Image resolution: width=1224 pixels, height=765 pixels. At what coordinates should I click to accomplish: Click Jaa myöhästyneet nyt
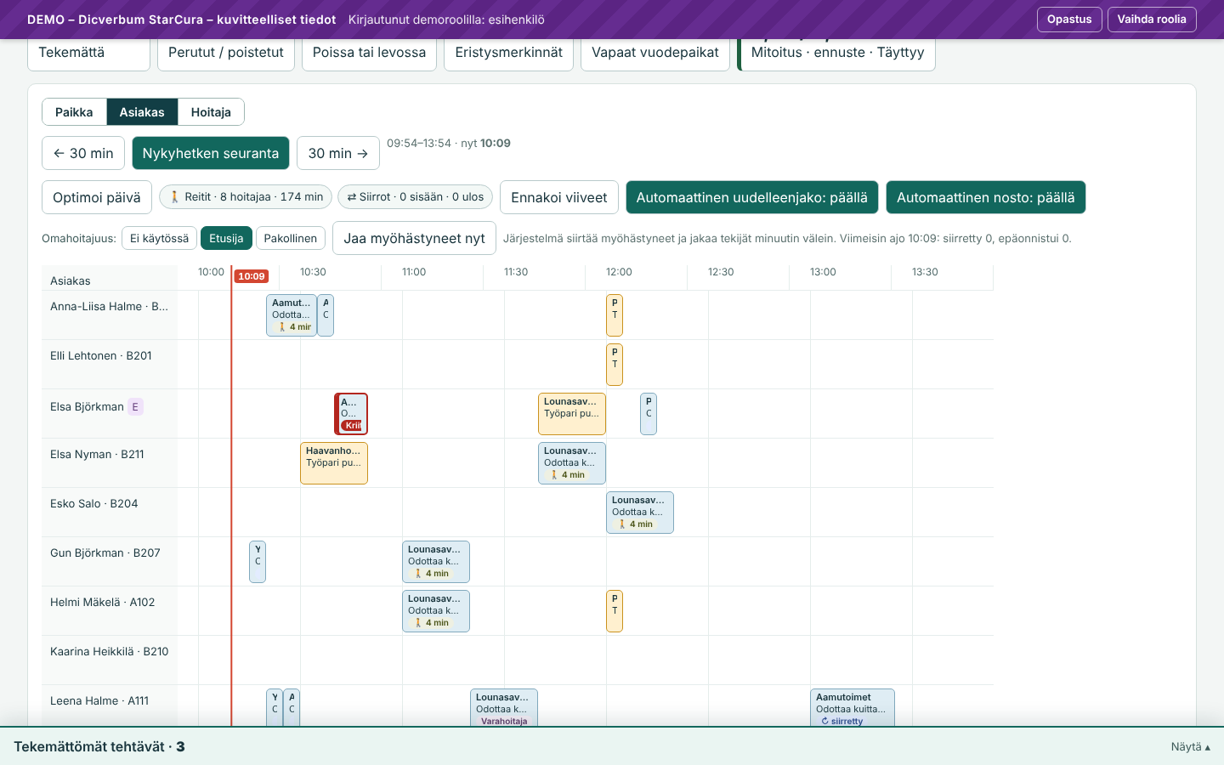tap(414, 238)
